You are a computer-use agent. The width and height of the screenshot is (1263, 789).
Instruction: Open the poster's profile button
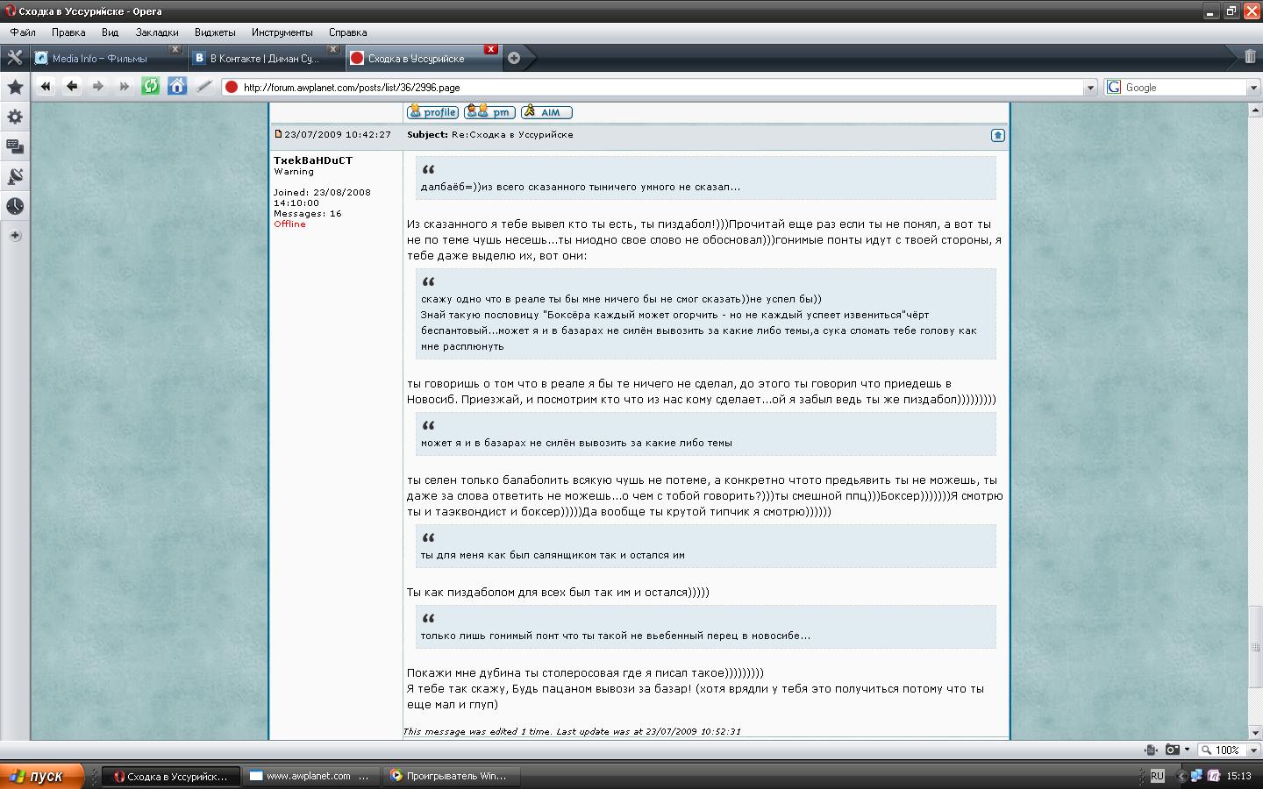(x=432, y=112)
